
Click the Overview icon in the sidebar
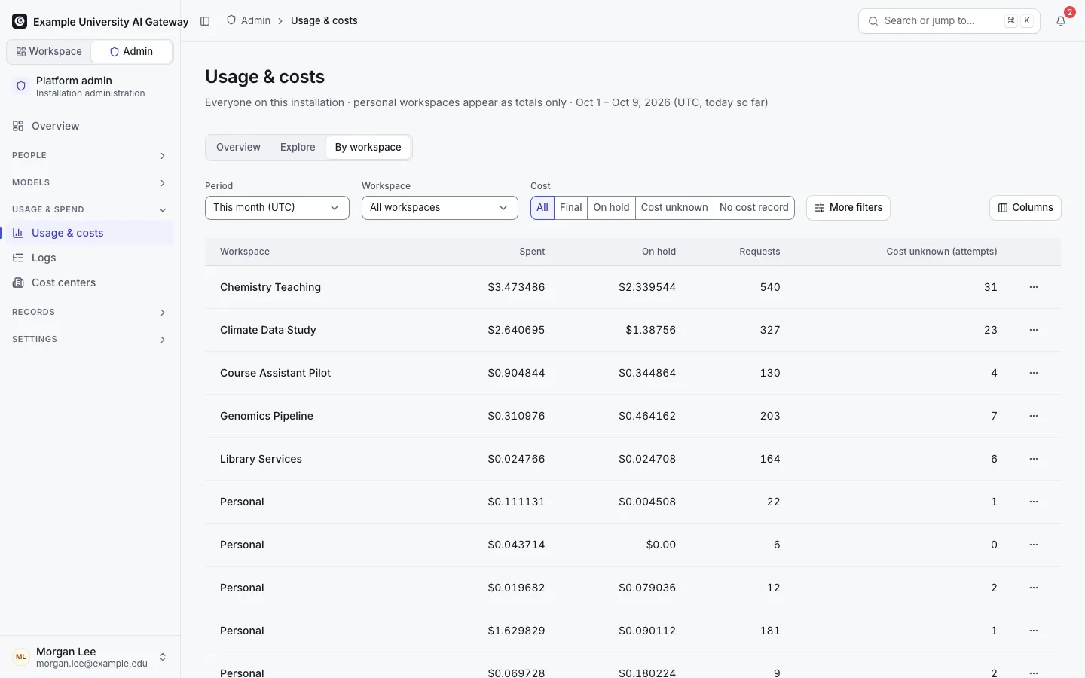click(x=18, y=126)
